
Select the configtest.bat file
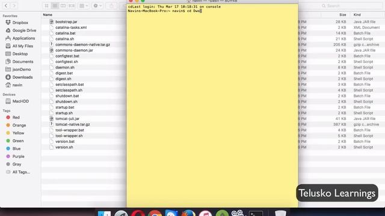pyautogui.click(x=67, y=56)
